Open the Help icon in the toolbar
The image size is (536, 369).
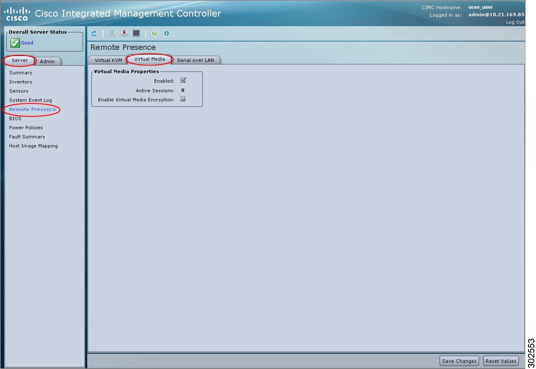154,33
